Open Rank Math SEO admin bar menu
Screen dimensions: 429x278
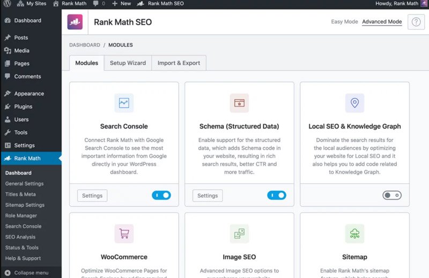(160, 4)
